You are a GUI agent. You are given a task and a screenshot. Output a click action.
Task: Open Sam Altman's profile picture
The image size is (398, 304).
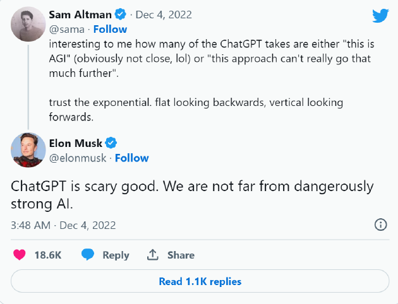point(27,25)
